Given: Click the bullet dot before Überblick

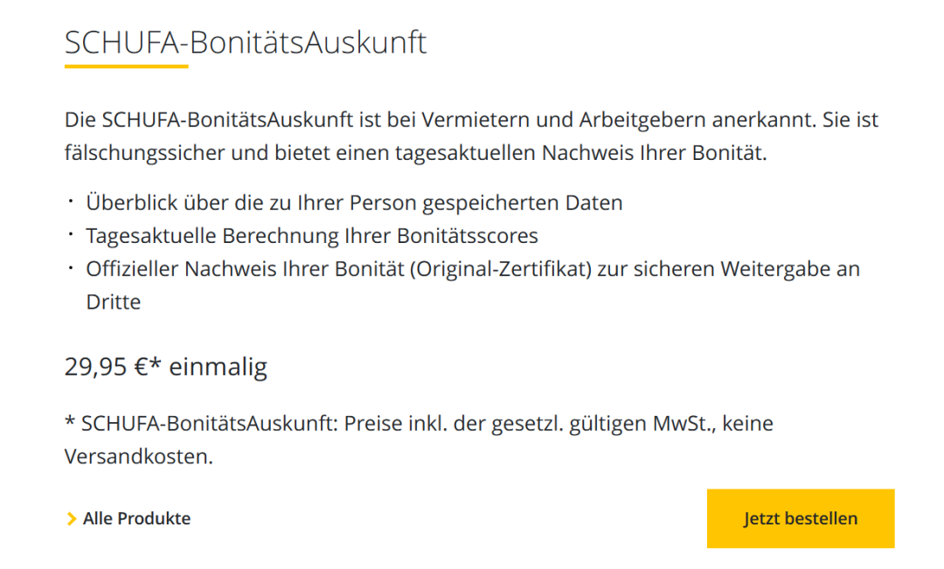Looking at the screenshot, I should pos(72,203).
